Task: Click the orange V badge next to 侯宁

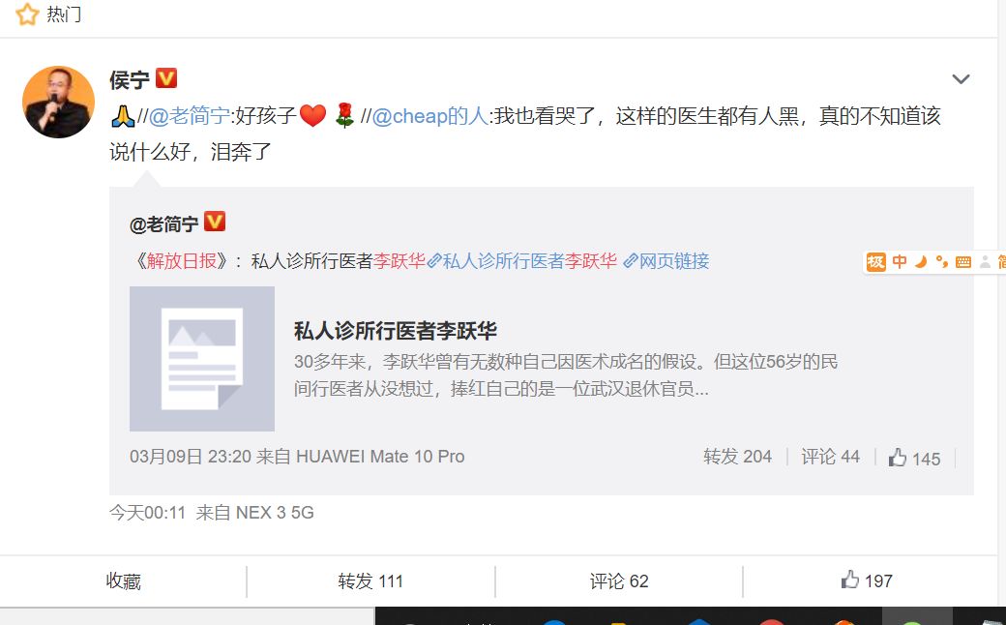Action: pos(166,78)
